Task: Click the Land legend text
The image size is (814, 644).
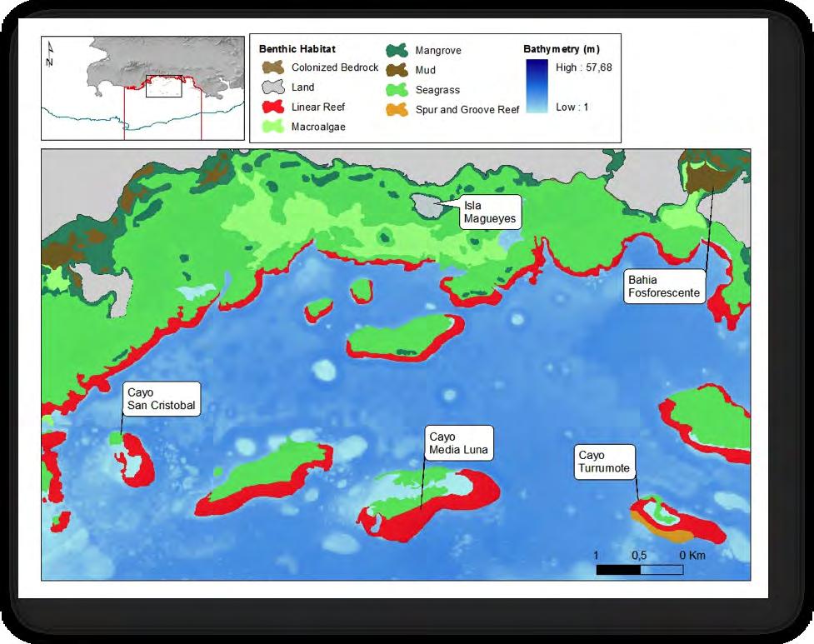Action: pos(302,87)
